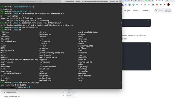Open the Chrome profile avatar
Image resolution: width=175 pixels, height=98 pixels.
168,5
